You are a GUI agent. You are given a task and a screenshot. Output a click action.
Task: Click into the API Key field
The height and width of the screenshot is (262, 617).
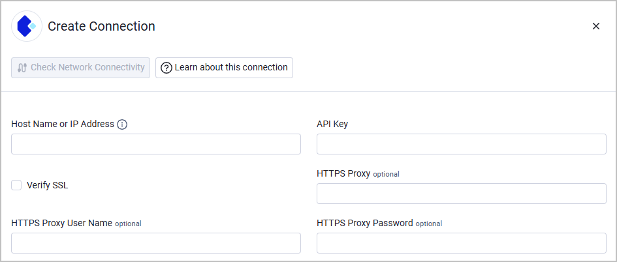coord(461,144)
